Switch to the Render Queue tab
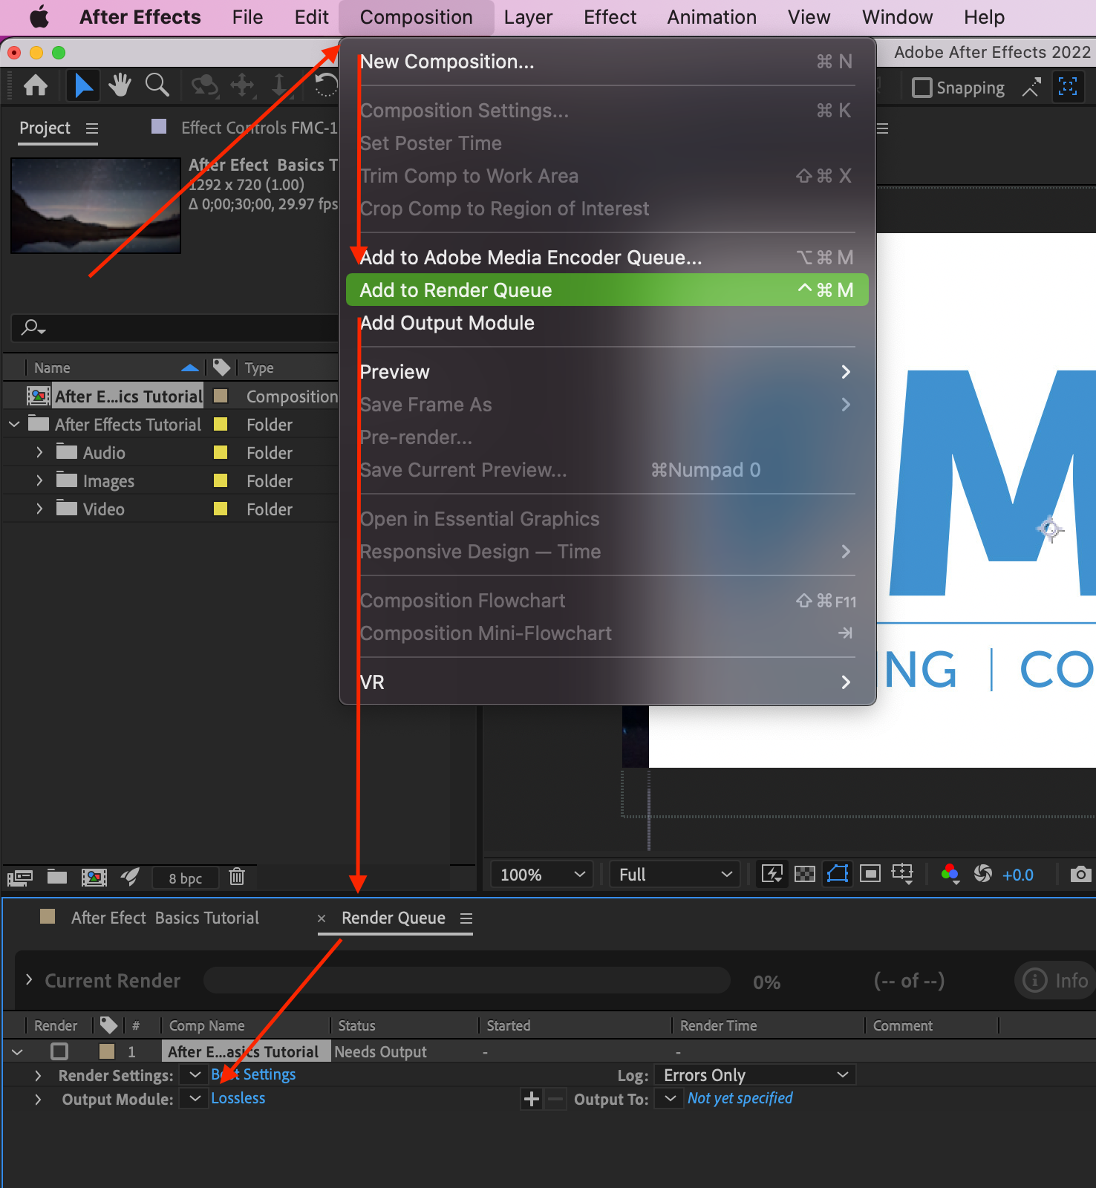Viewport: 1096px width, 1188px height. [x=394, y=918]
